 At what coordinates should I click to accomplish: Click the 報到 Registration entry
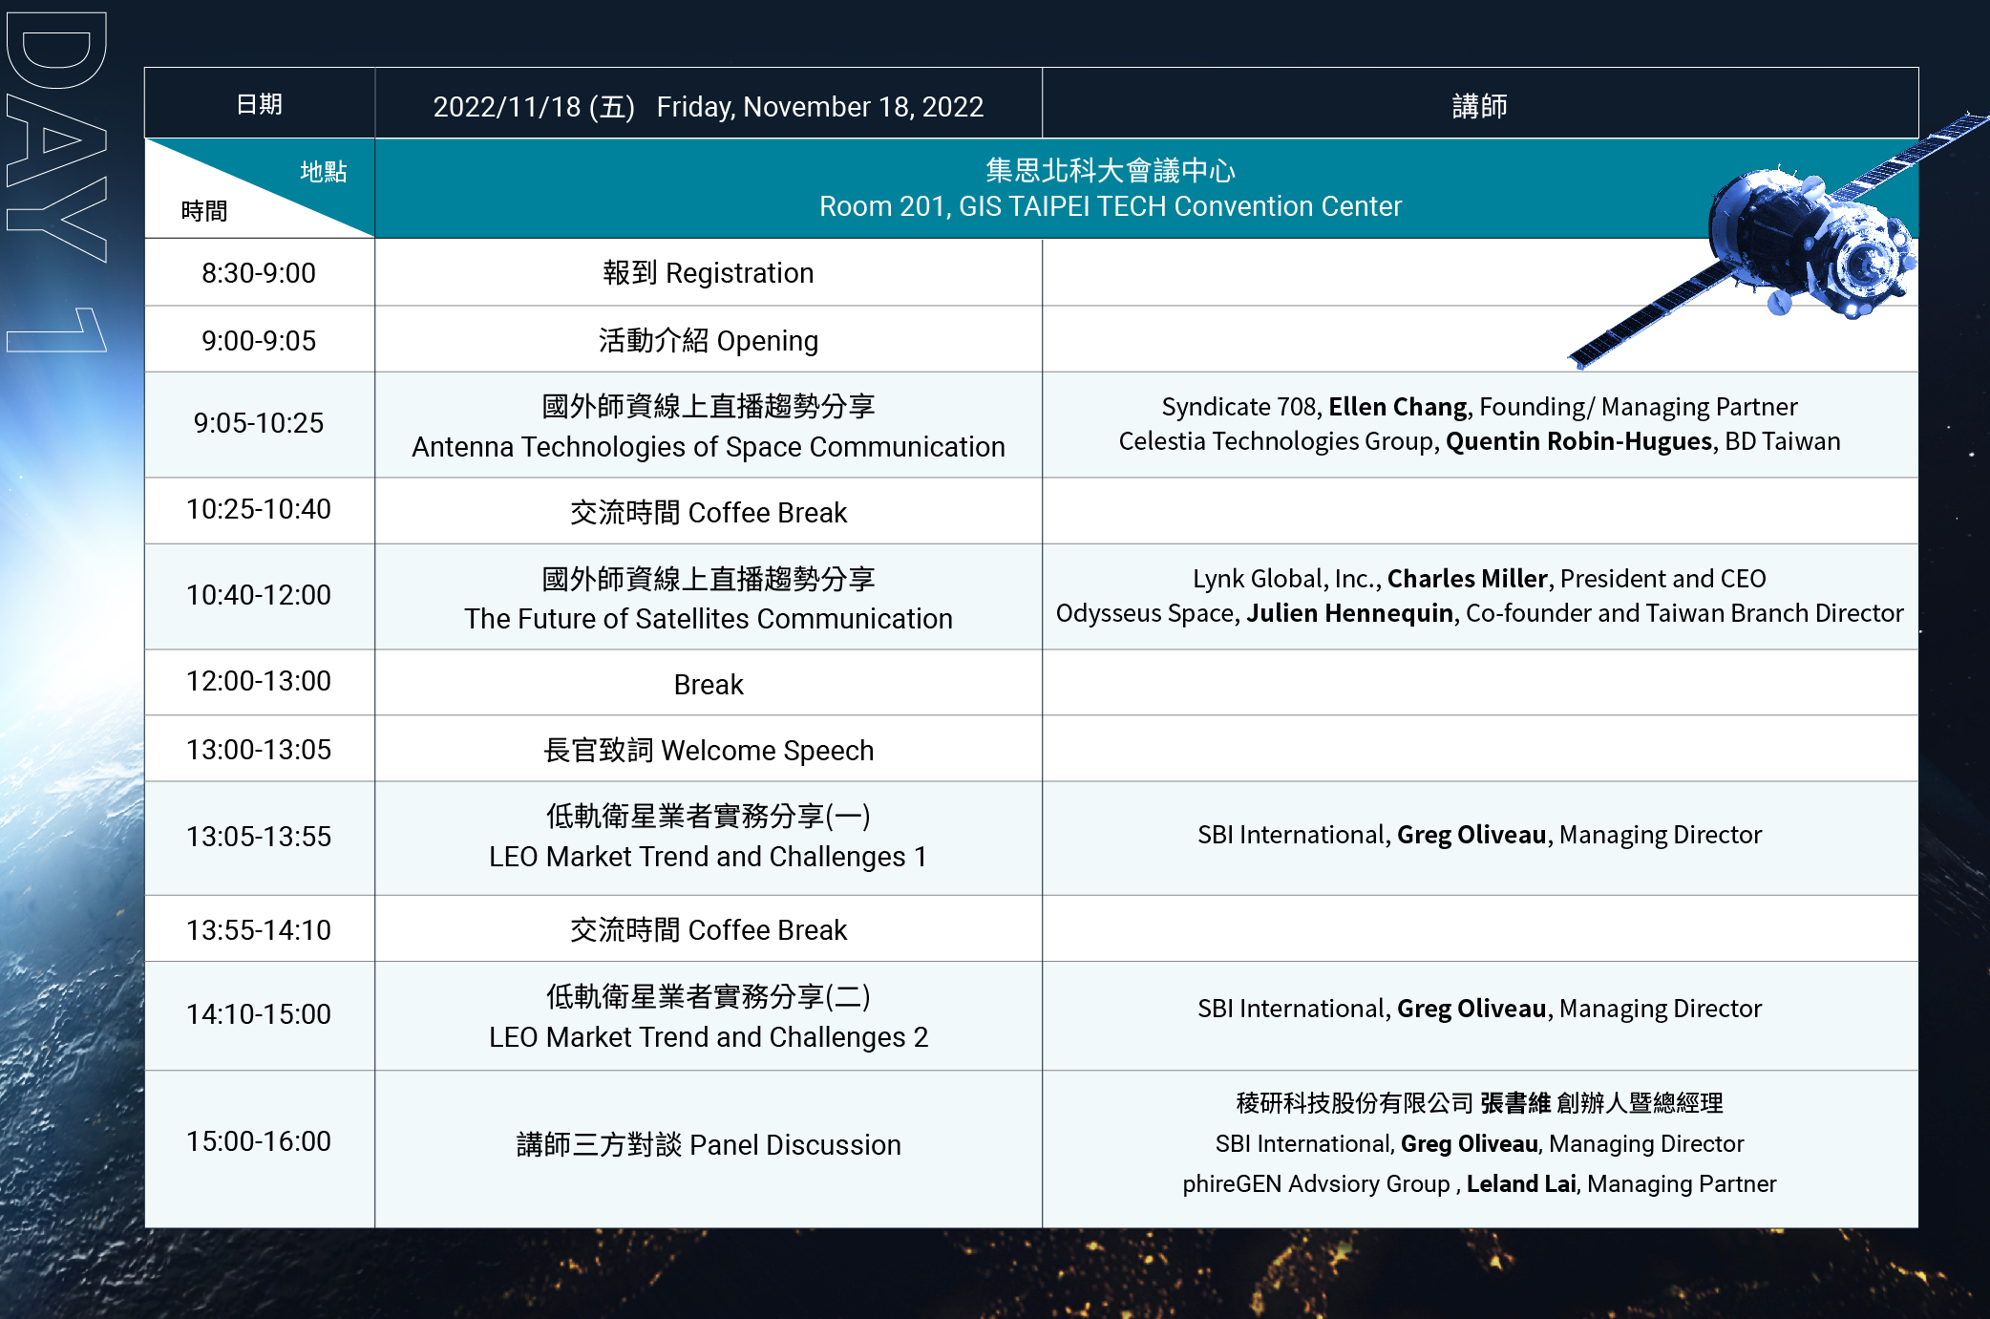coord(708,273)
